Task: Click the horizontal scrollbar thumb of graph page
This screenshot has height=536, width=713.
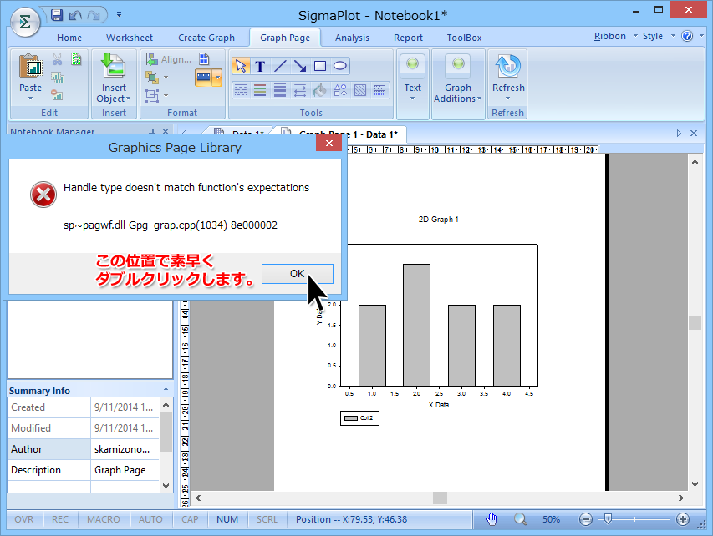Action: pyautogui.click(x=440, y=498)
